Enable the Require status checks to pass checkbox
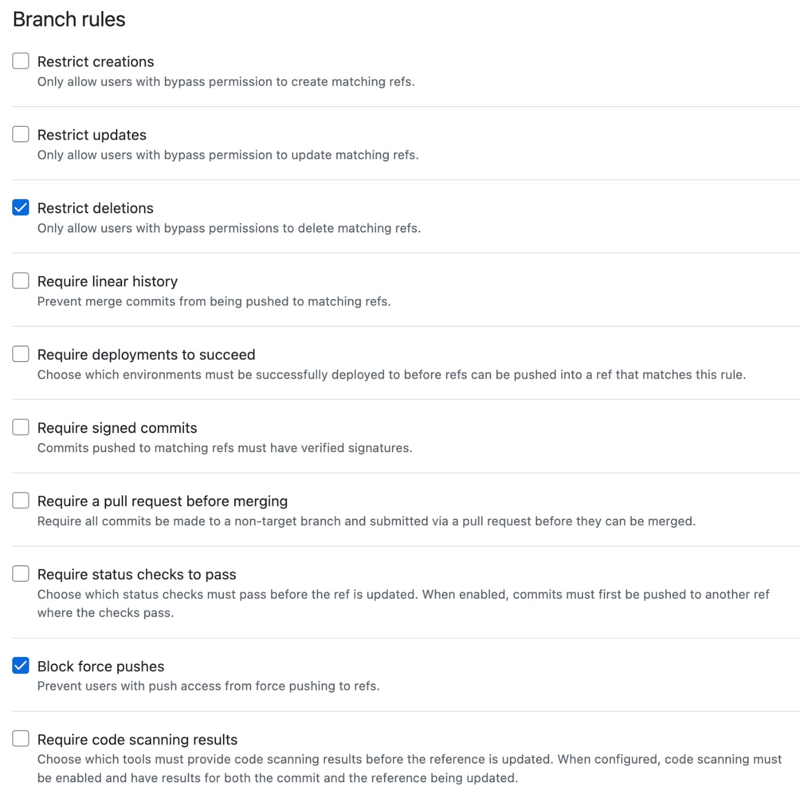The image size is (800, 802). pos(21,573)
